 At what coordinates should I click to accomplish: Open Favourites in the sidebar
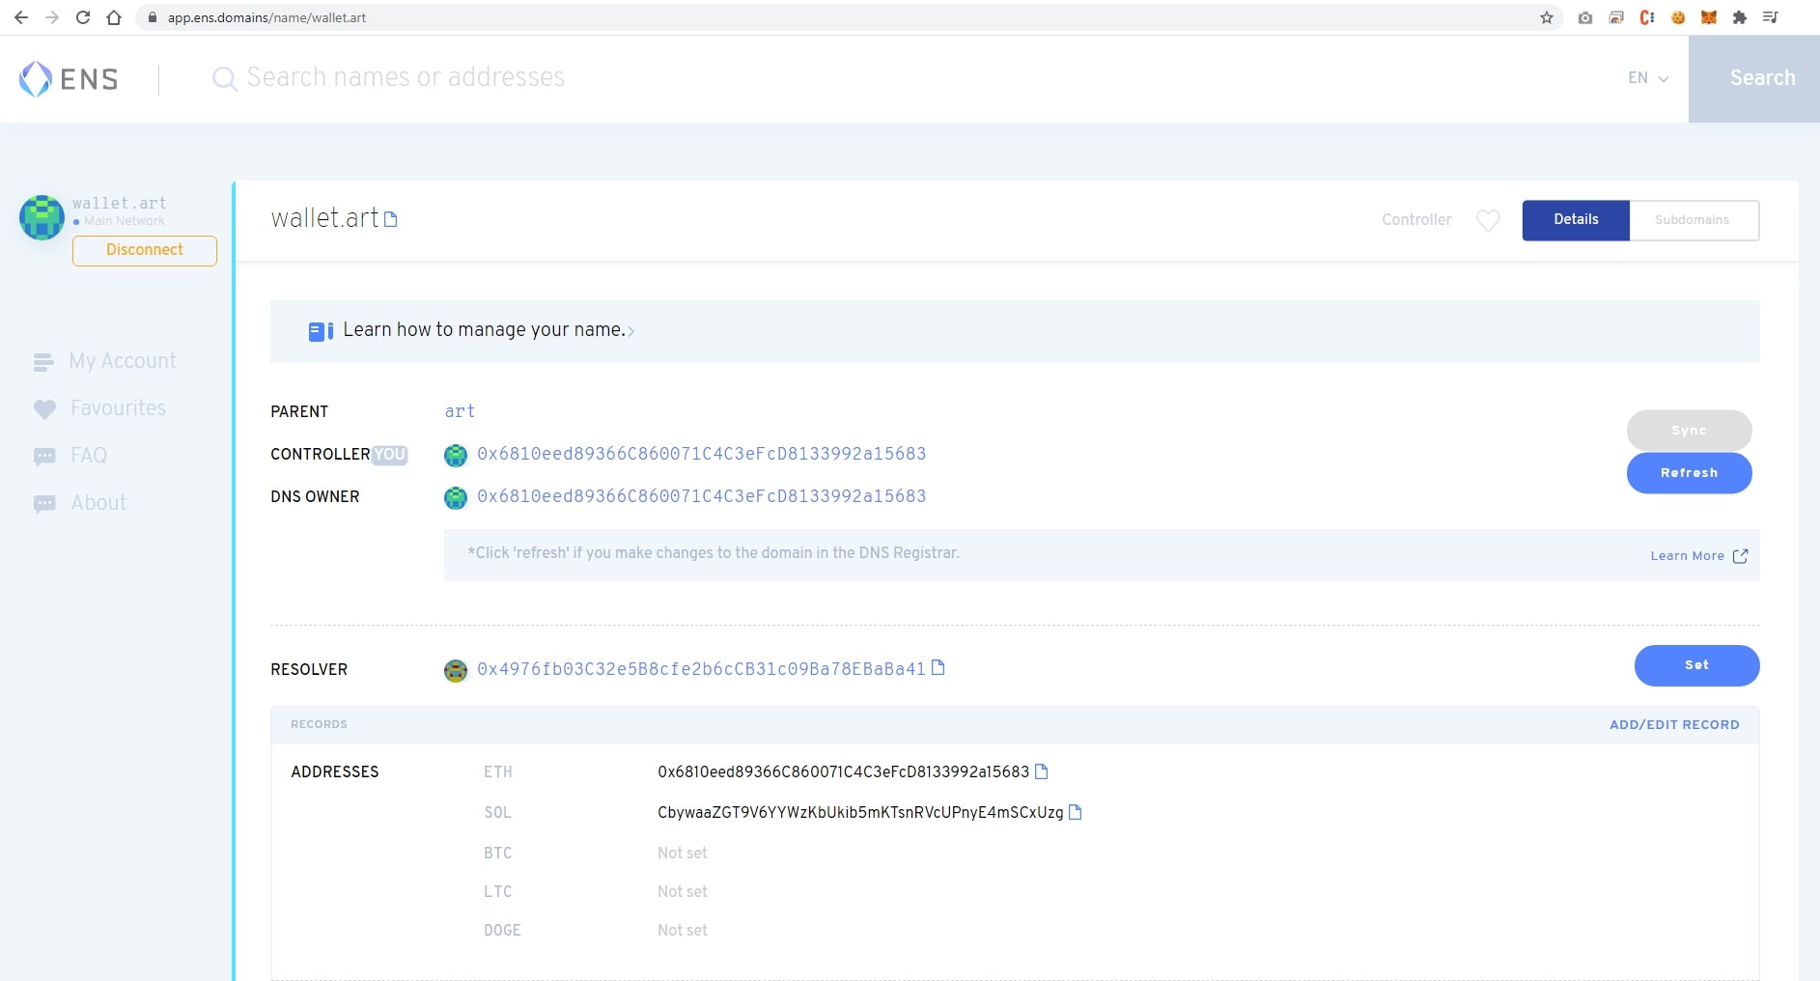[99, 408]
